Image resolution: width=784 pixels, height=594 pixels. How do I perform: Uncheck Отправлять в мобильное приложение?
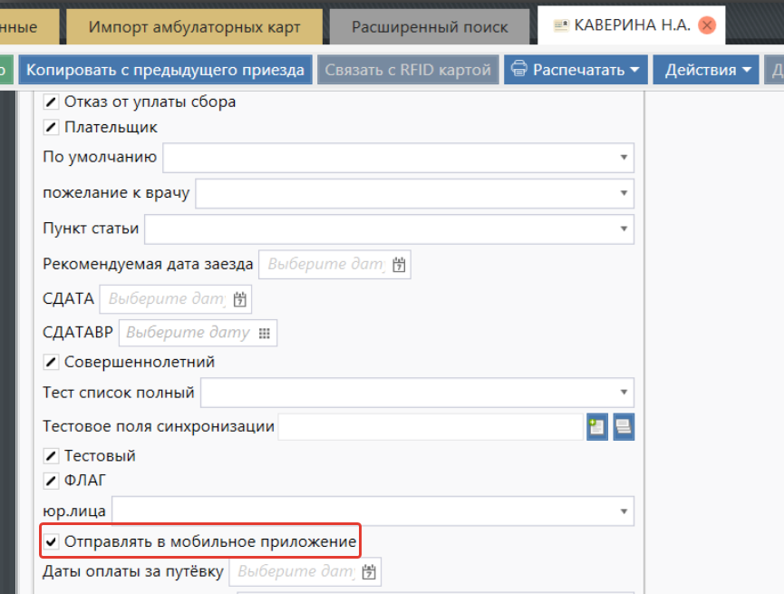(52, 542)
